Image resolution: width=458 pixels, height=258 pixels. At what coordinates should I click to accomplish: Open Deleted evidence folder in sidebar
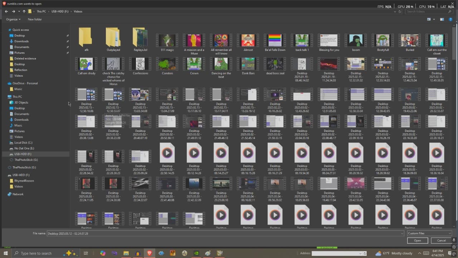[25, 58]
